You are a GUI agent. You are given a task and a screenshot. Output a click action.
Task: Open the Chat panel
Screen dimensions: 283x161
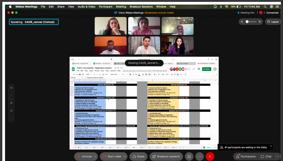tap(266, 156)
